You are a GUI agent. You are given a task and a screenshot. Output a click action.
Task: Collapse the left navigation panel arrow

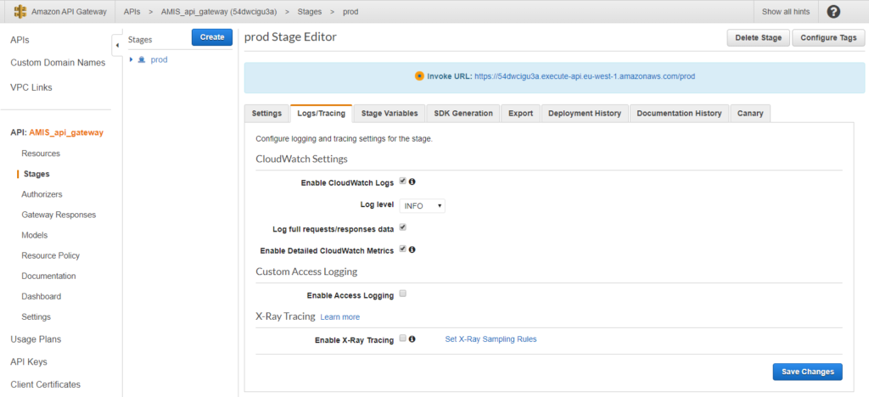(x=116, y=43)
